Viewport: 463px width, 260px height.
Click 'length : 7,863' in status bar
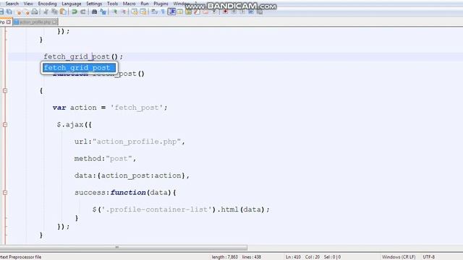tap(224, 257)
